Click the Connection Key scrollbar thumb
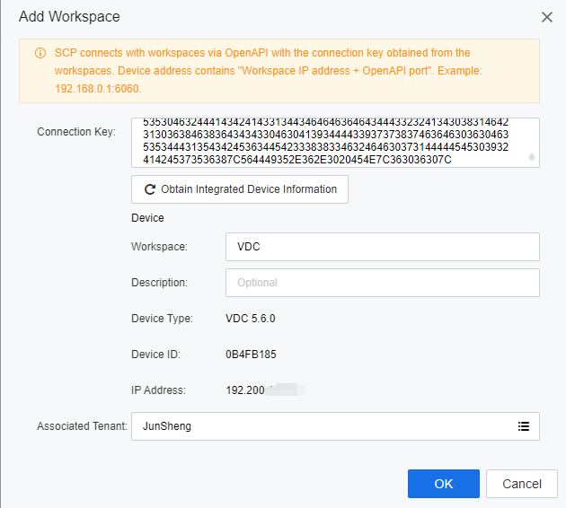 pyautogui.click(x=531, y=157)
